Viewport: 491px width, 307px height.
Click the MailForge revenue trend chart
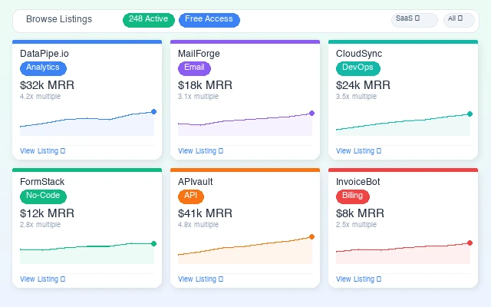click(x=245, y=121)
